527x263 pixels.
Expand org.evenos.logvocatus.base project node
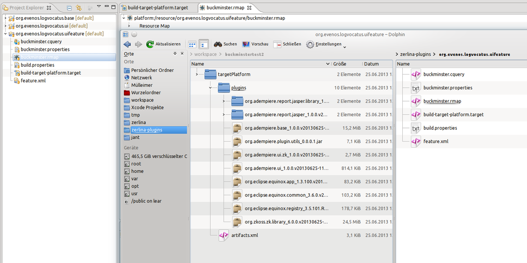pyautogui.click(x=5, y=18)
